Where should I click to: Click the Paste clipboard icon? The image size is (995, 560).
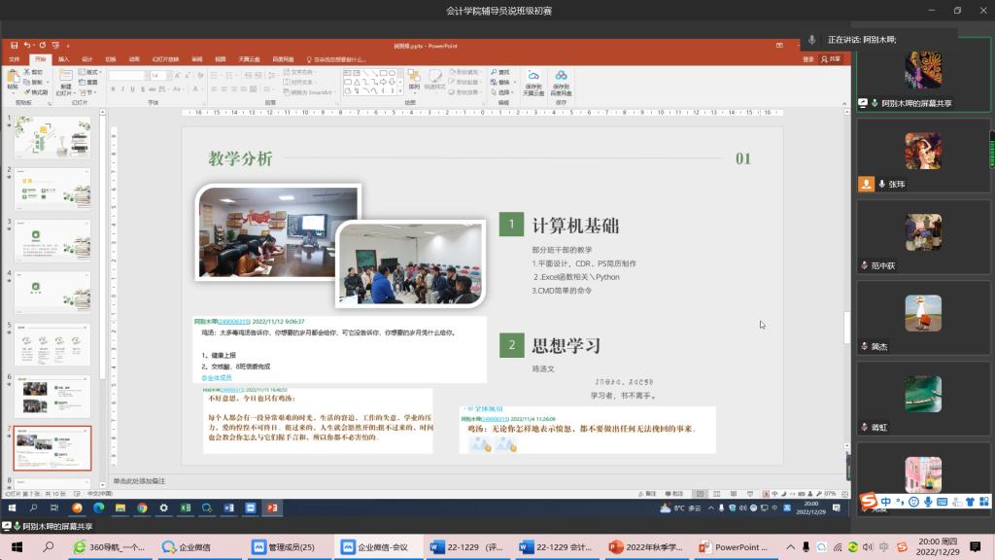point(13,78)
